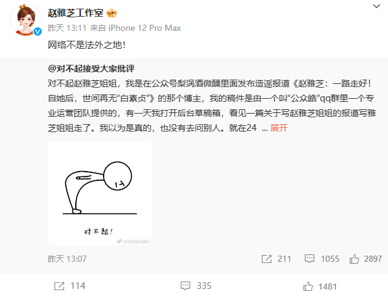This screenshot has height=297, width=388.
Task: Open the post options chevron menu
Action: 376,6
